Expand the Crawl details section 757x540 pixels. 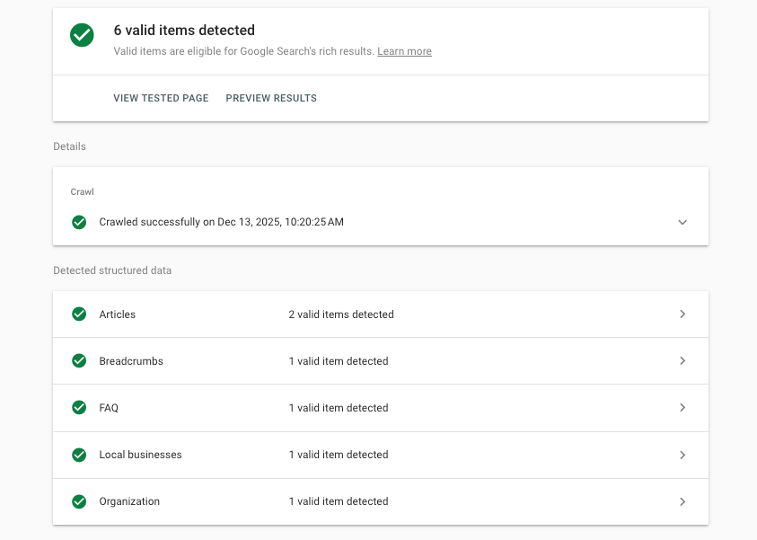click(x=682, y=222)
